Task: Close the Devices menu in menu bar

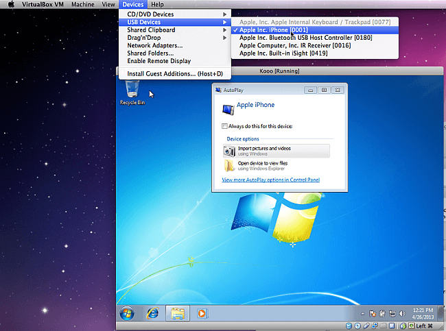Action: pyautogui.click(x=133, y=4)
